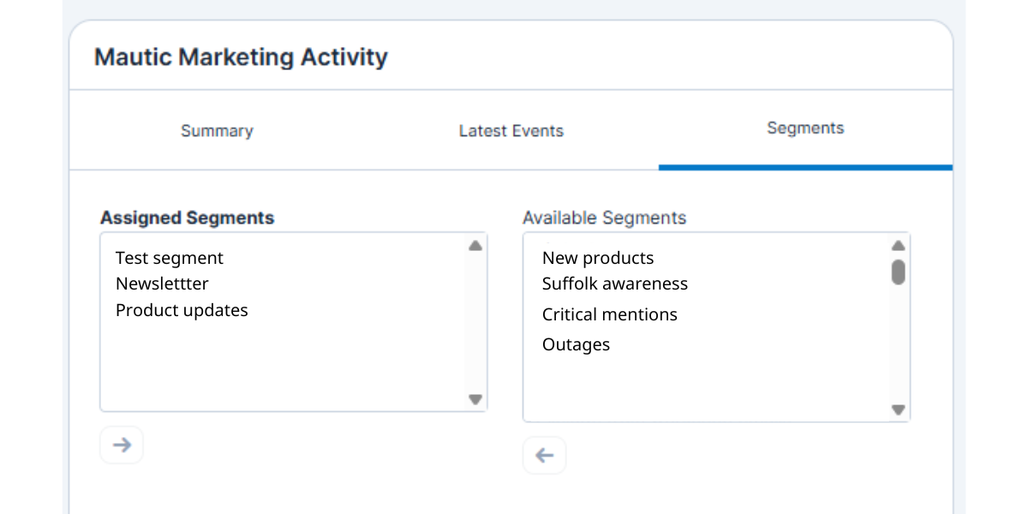Viewport: 1028px width, 514px height.
Task: Click empty area of Assigned Segments list
Action: (283, 368)
